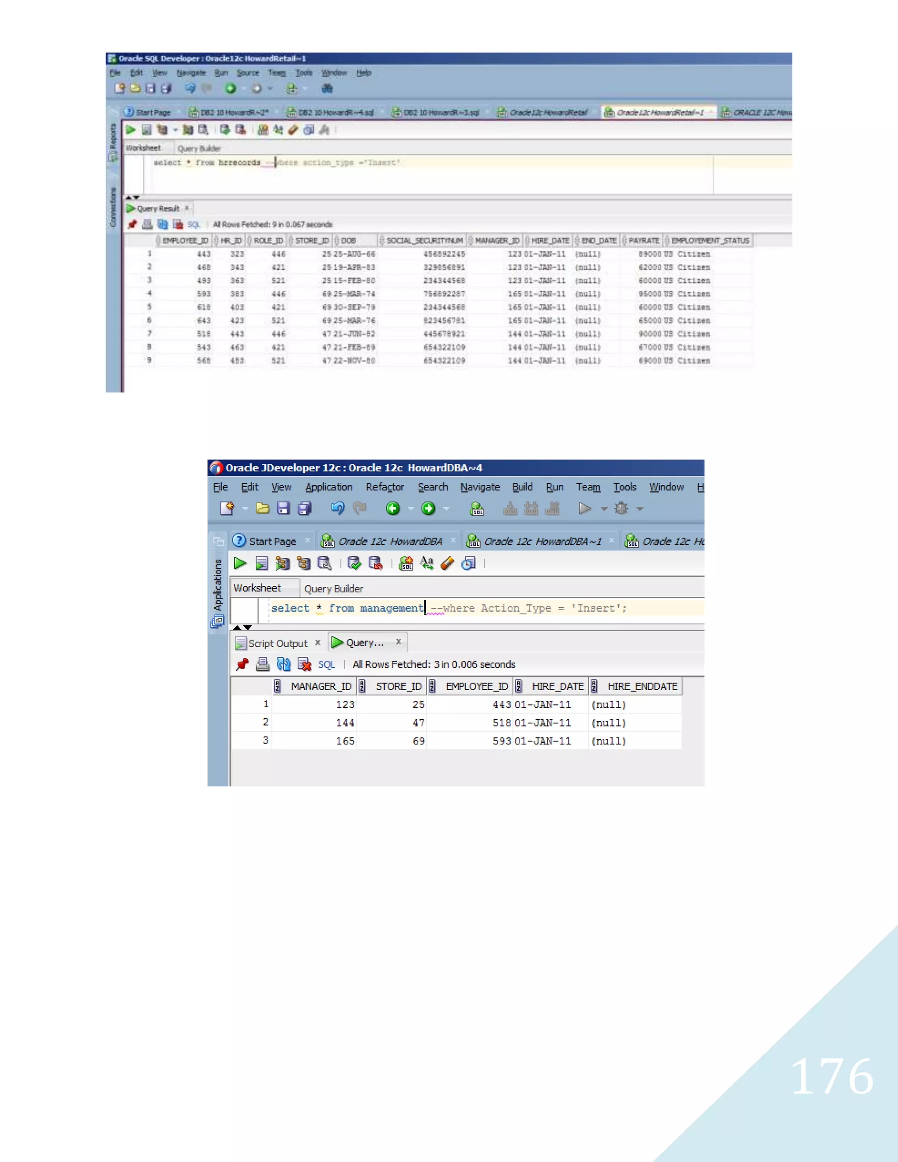Click Save icon in JDeveloper main toolbar

283,509
